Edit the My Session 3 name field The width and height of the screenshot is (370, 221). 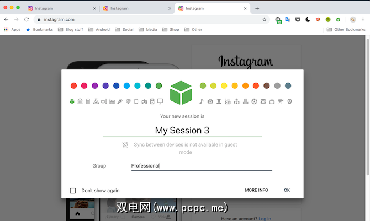click(x=182, y=130)
